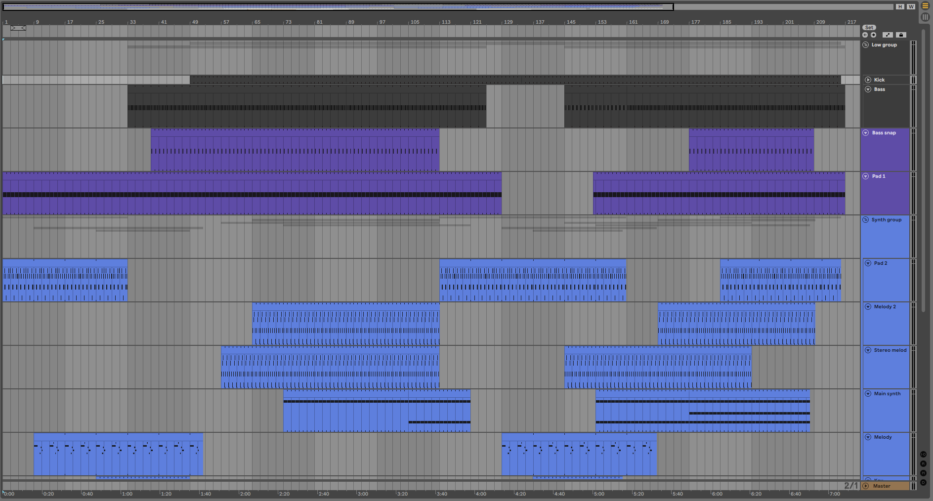Toggle Optimize Arrangement Width (W)
Viewport: 933px width, 501px height.
click(911, 7)
